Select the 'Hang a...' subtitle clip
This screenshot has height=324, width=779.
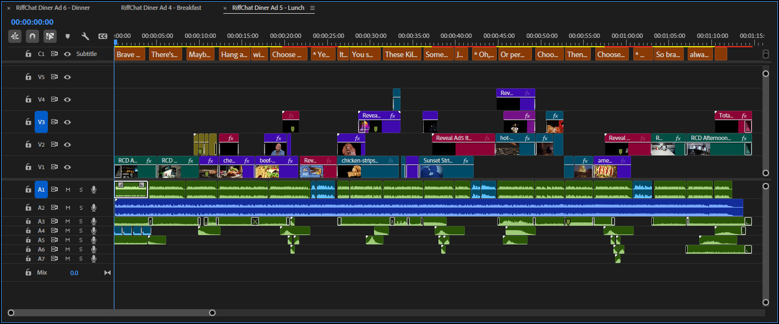point(234,54)
